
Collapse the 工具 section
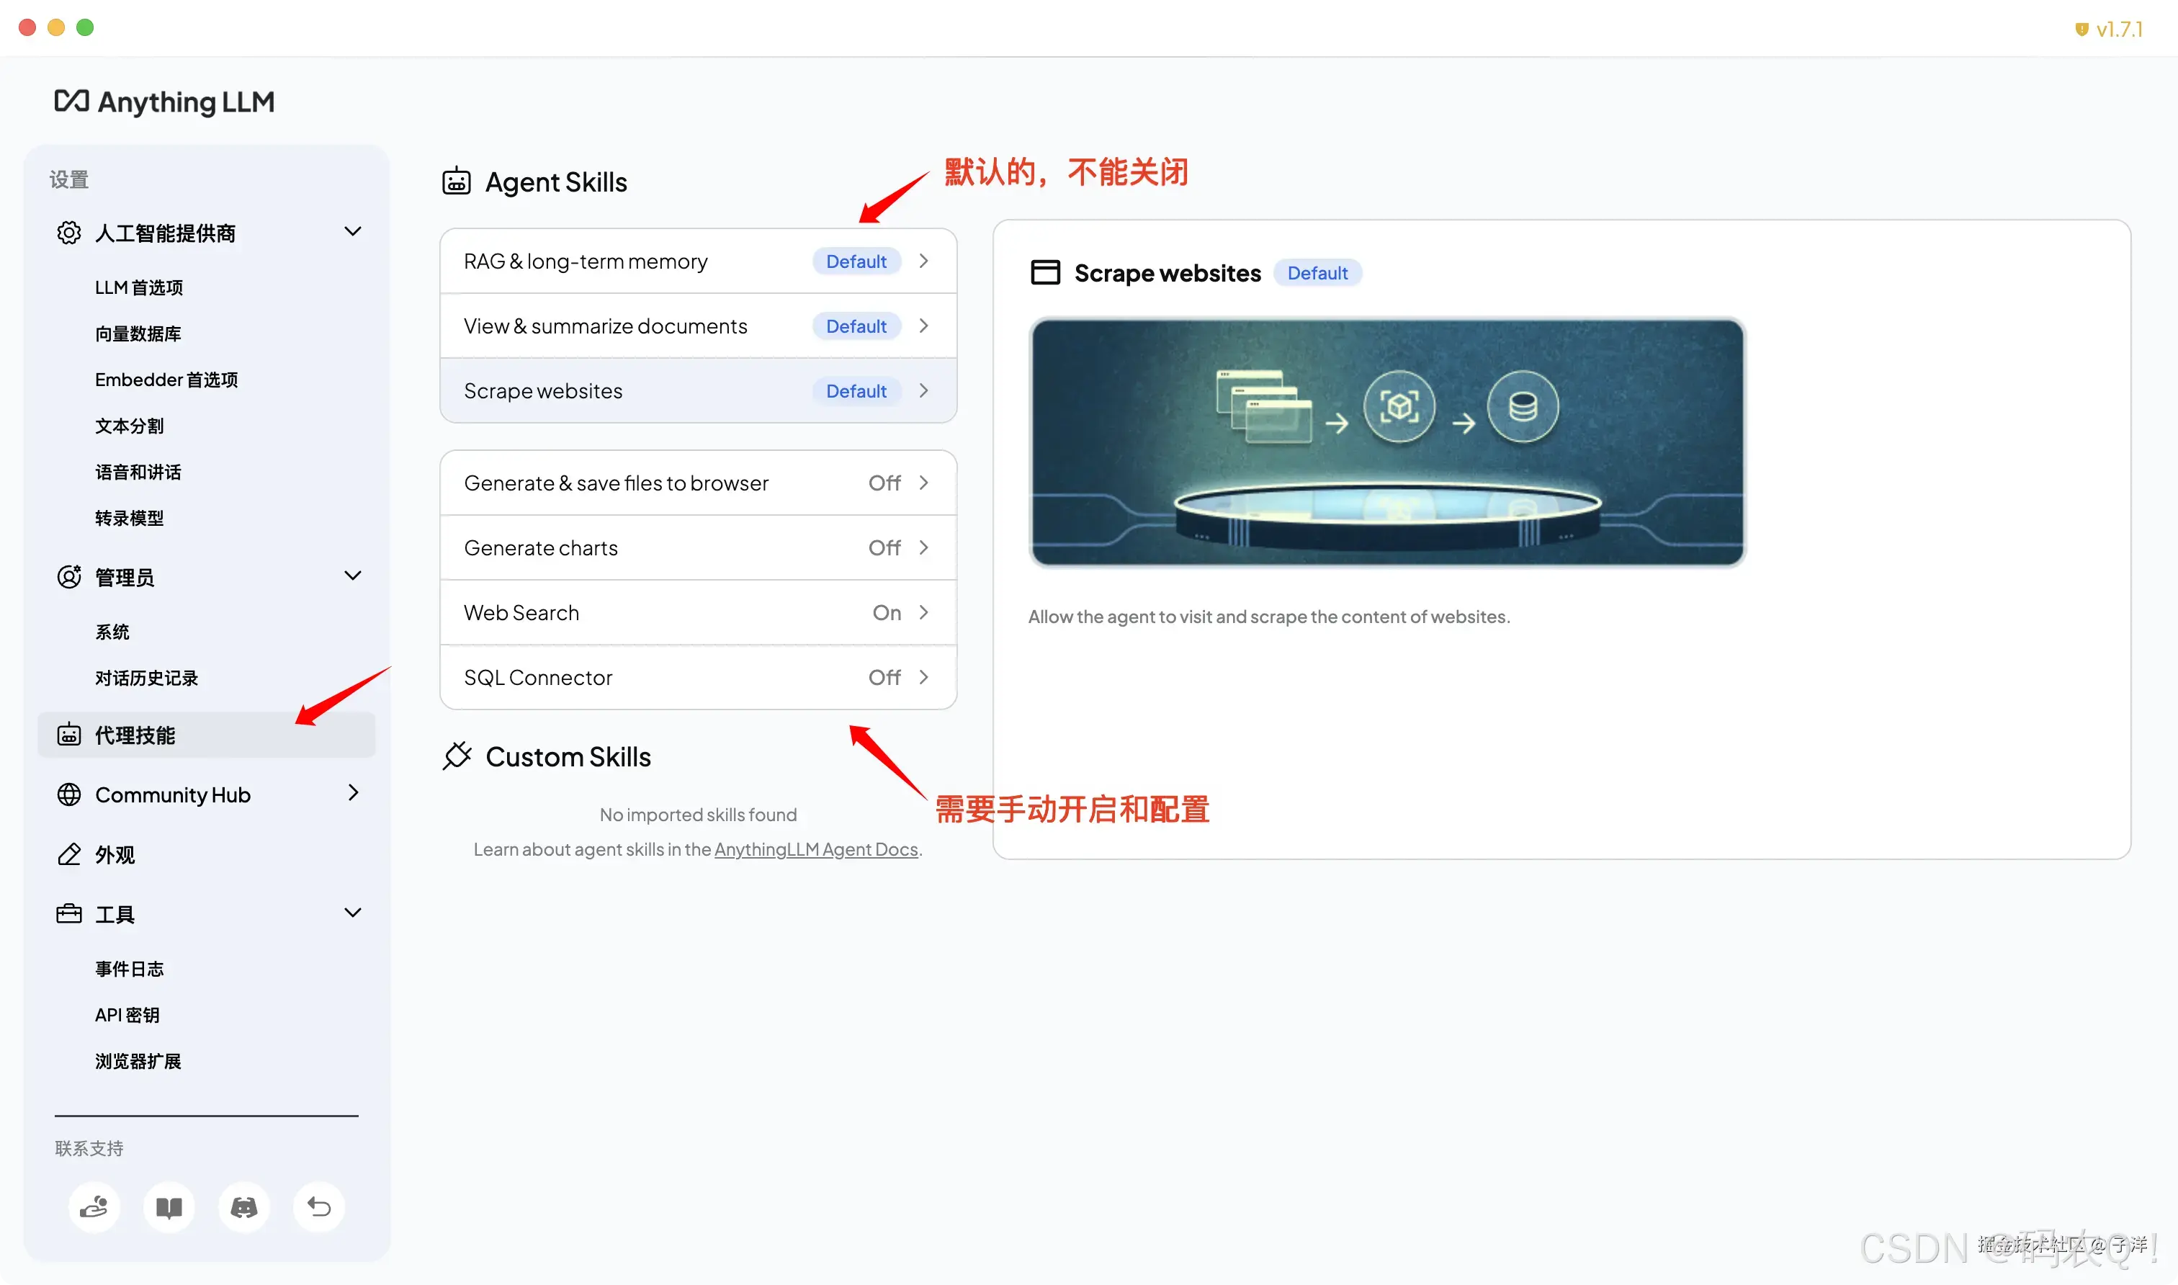pyautogui.click(x=352, y=913)
